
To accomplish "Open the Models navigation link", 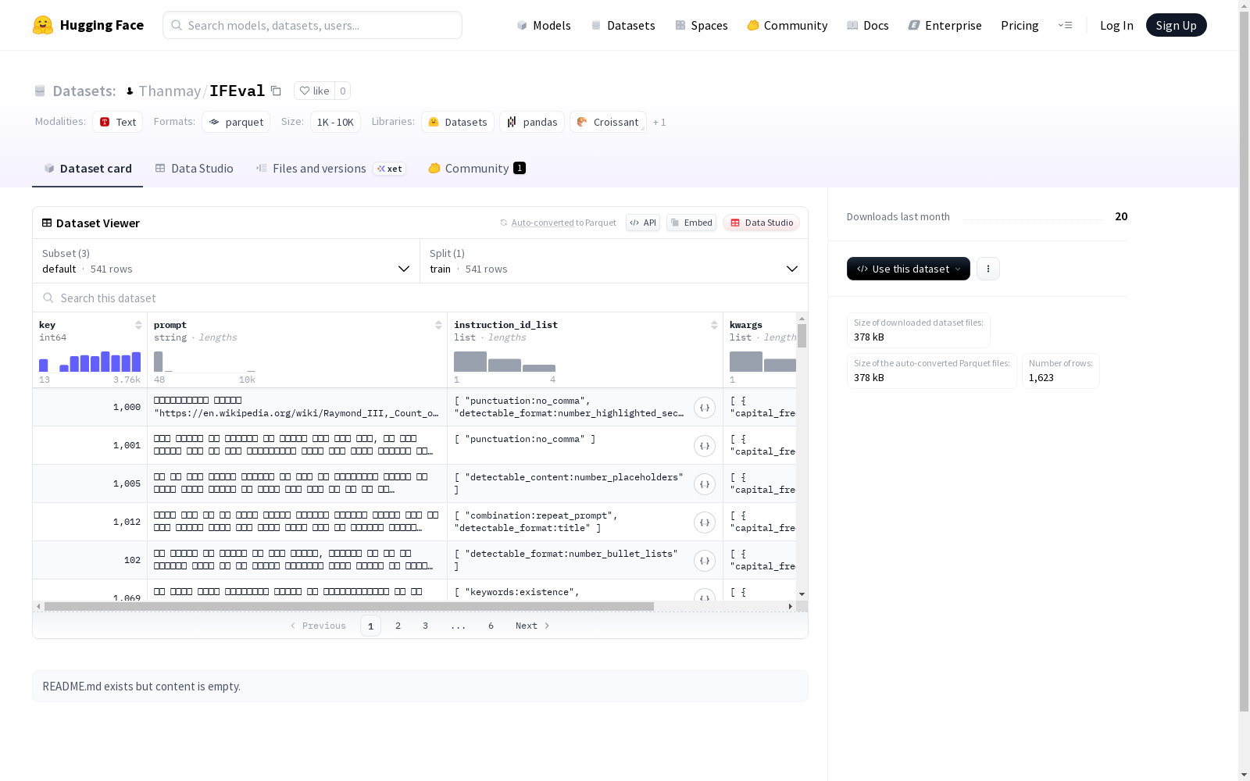I will [x=544, y=25].
